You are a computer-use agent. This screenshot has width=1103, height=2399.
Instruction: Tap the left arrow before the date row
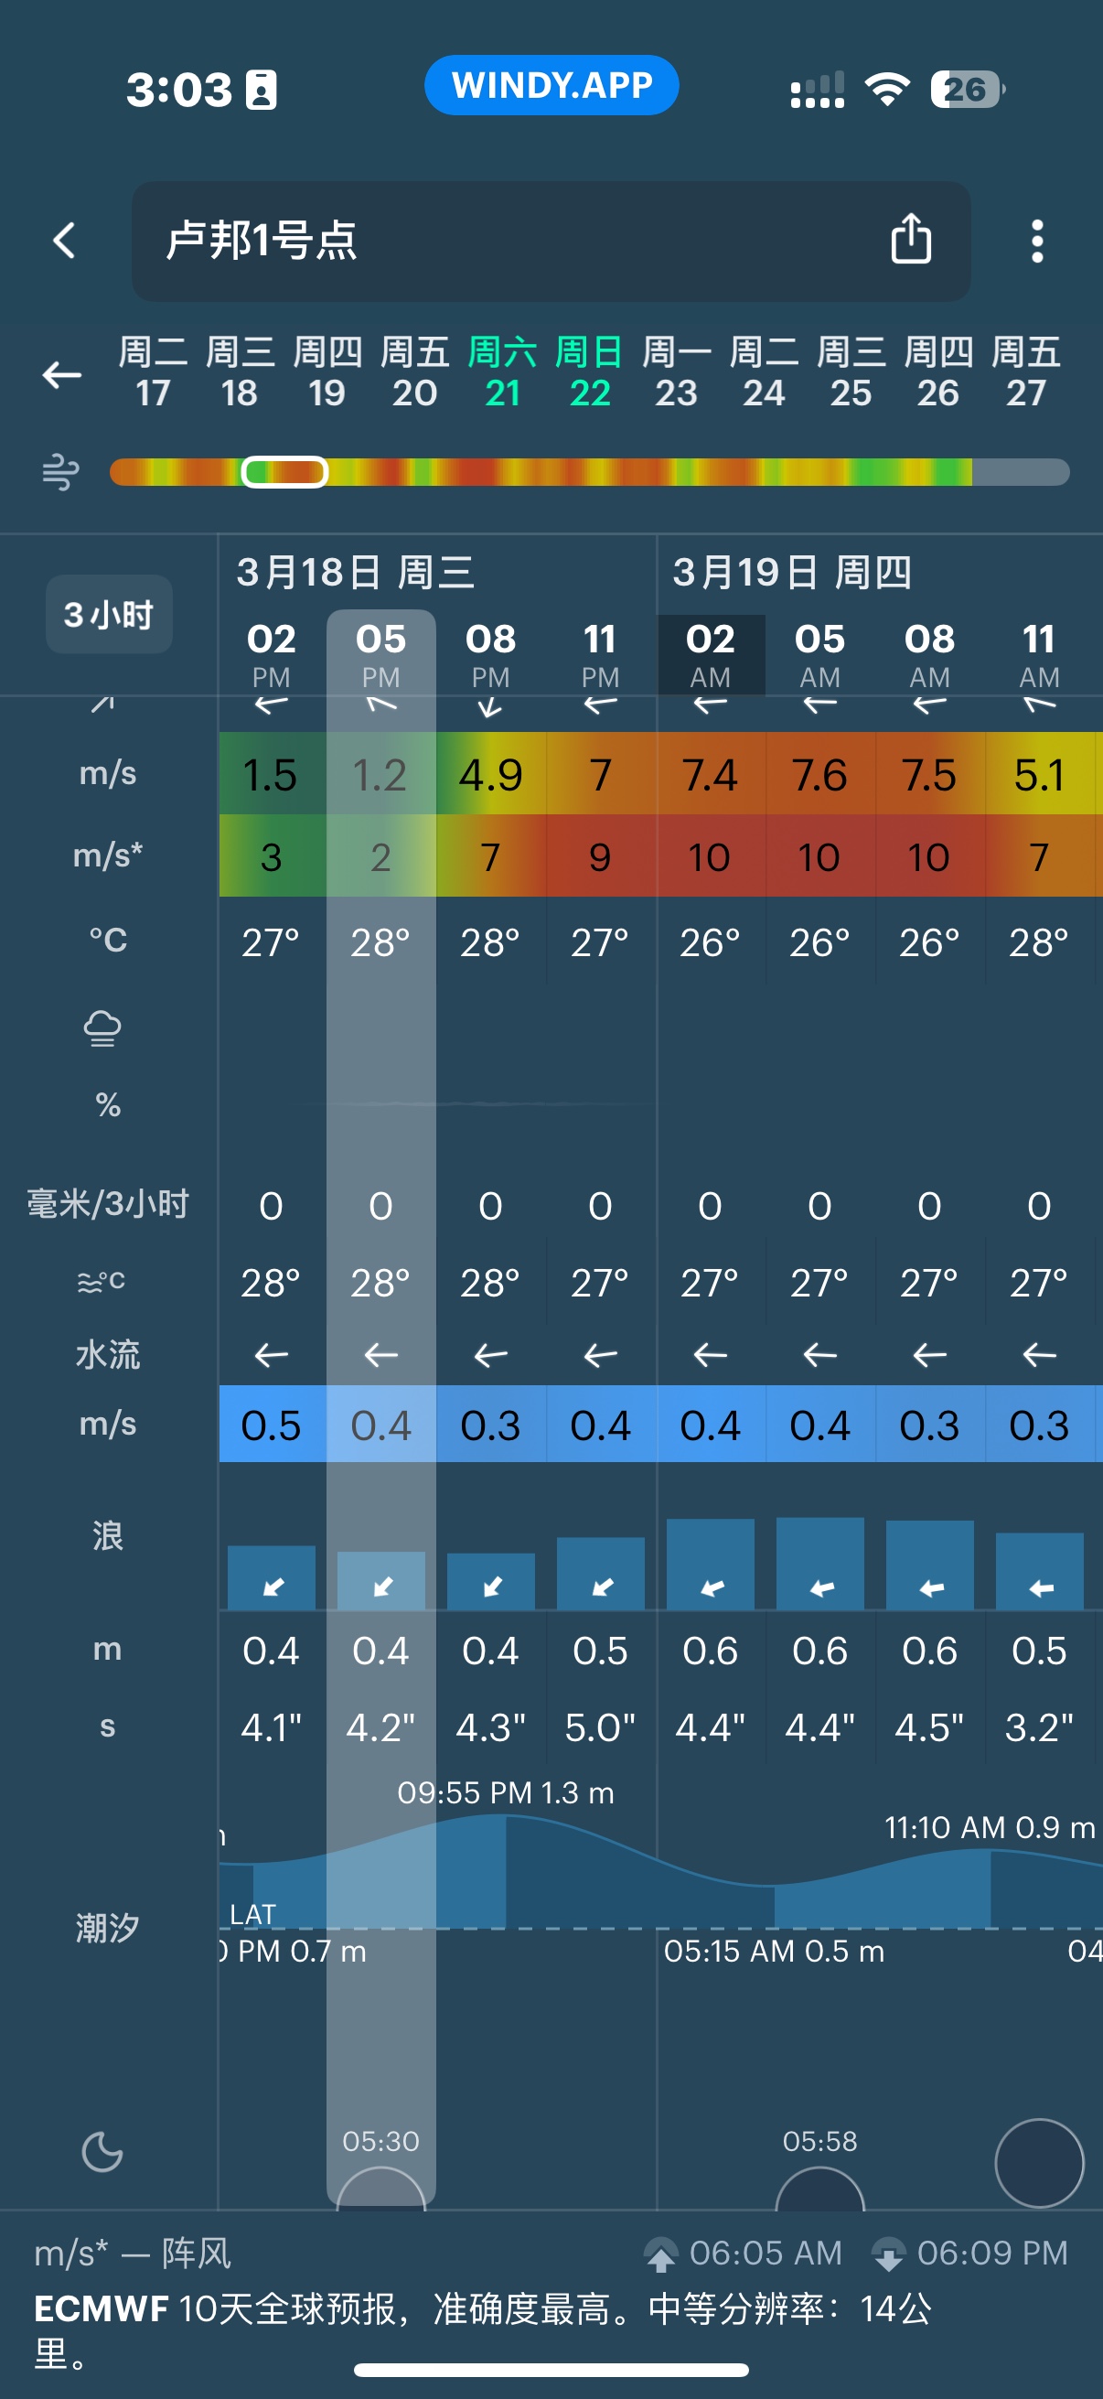coord(62,375)
